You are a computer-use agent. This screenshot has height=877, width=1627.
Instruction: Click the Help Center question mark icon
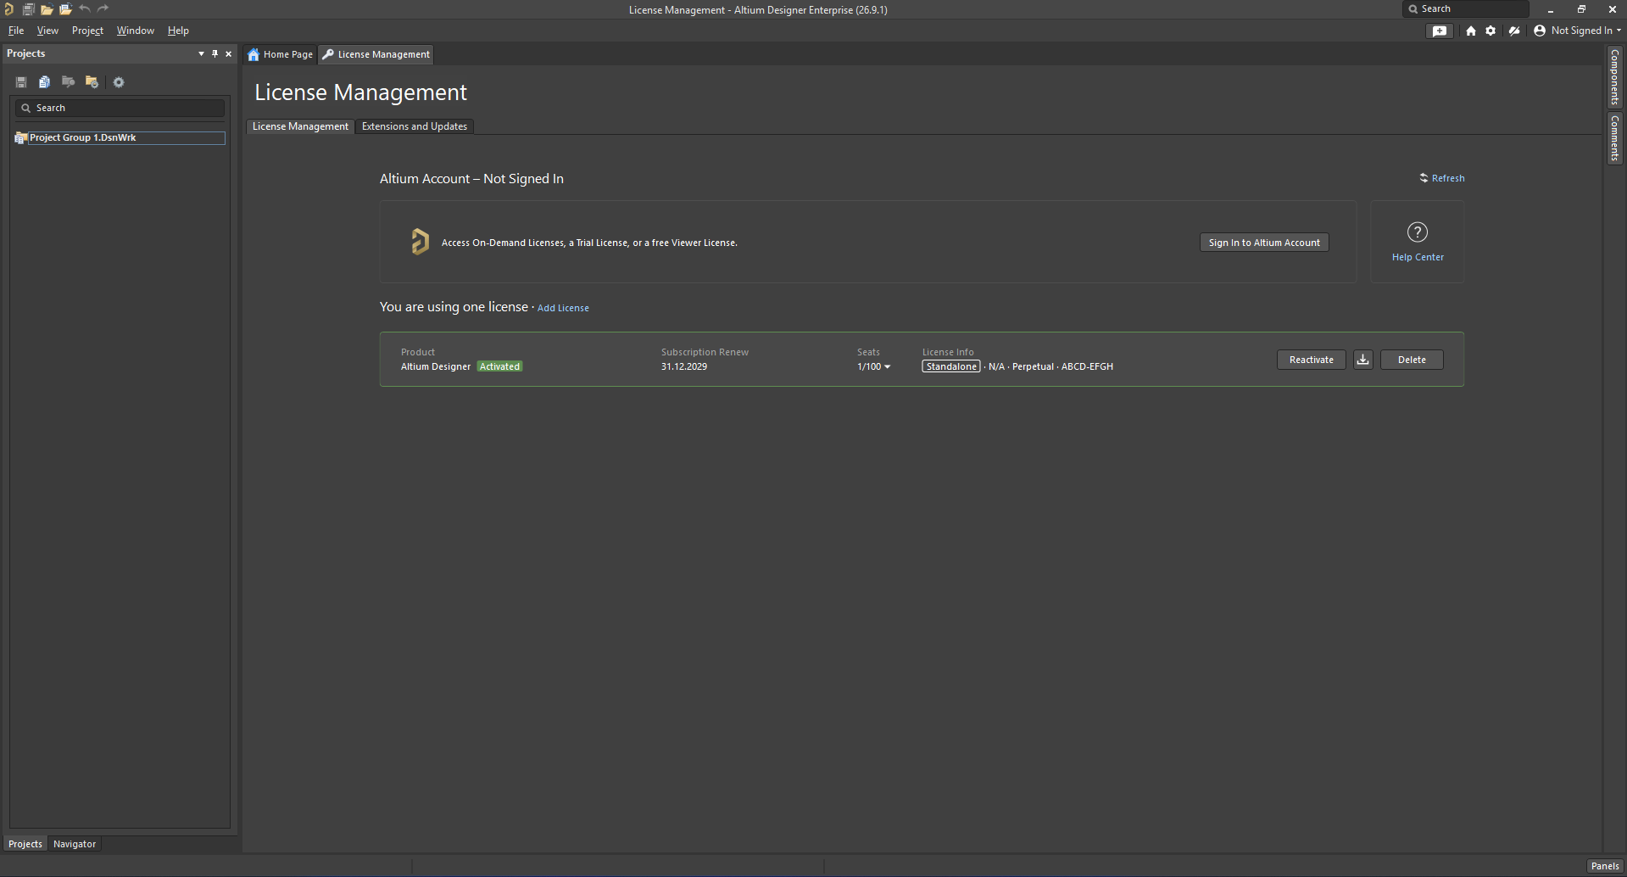(1418, 232)
